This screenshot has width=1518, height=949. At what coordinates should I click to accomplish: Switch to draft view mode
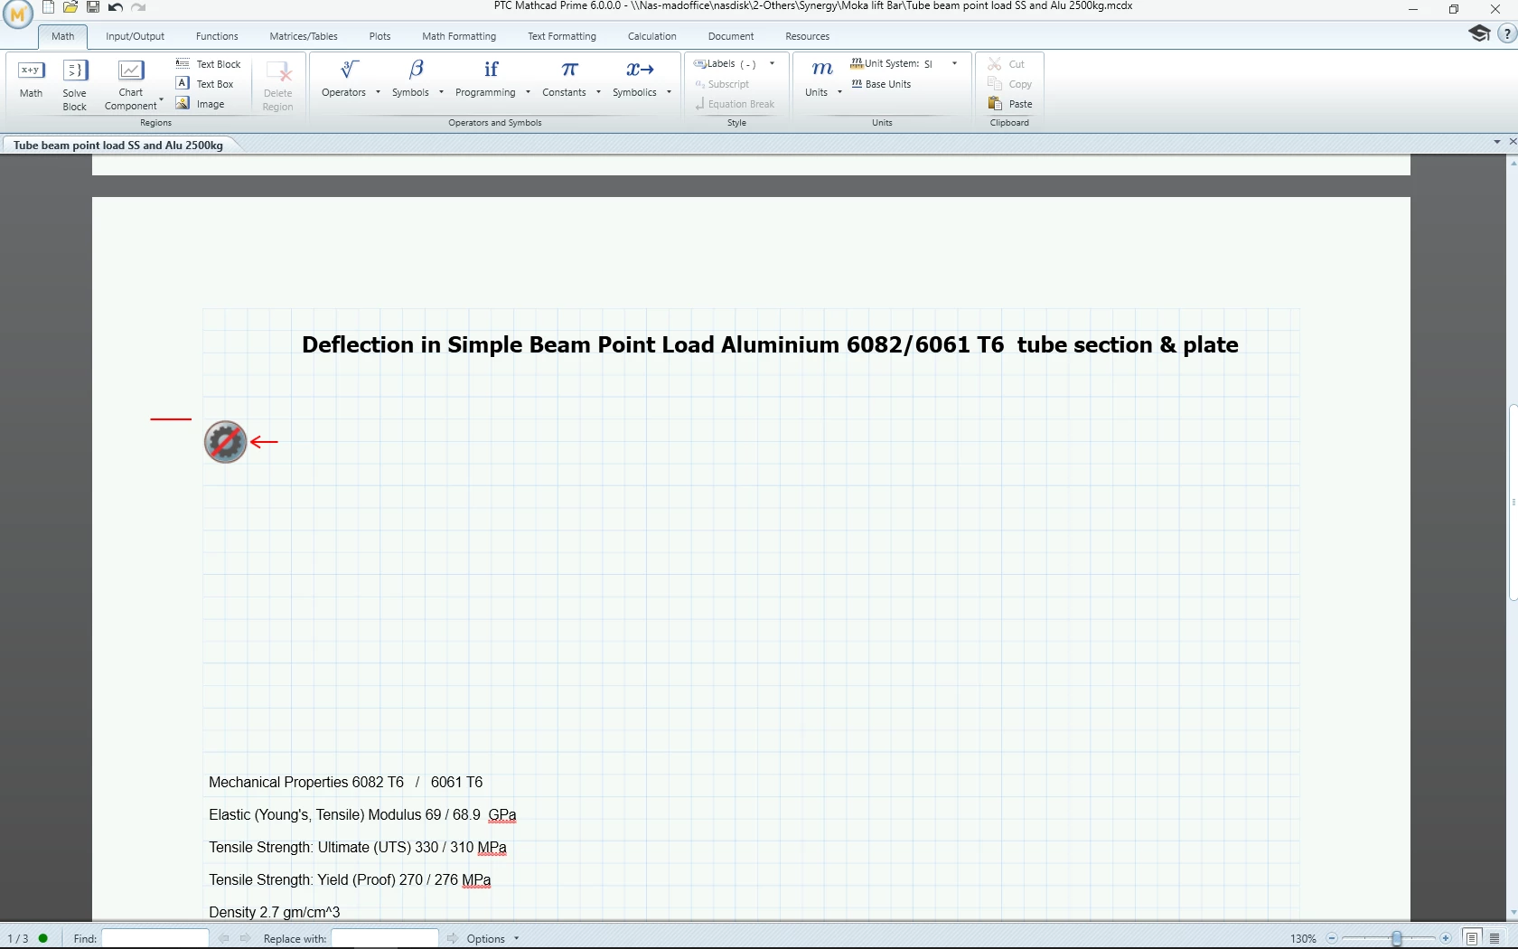tap(1495, 938)
